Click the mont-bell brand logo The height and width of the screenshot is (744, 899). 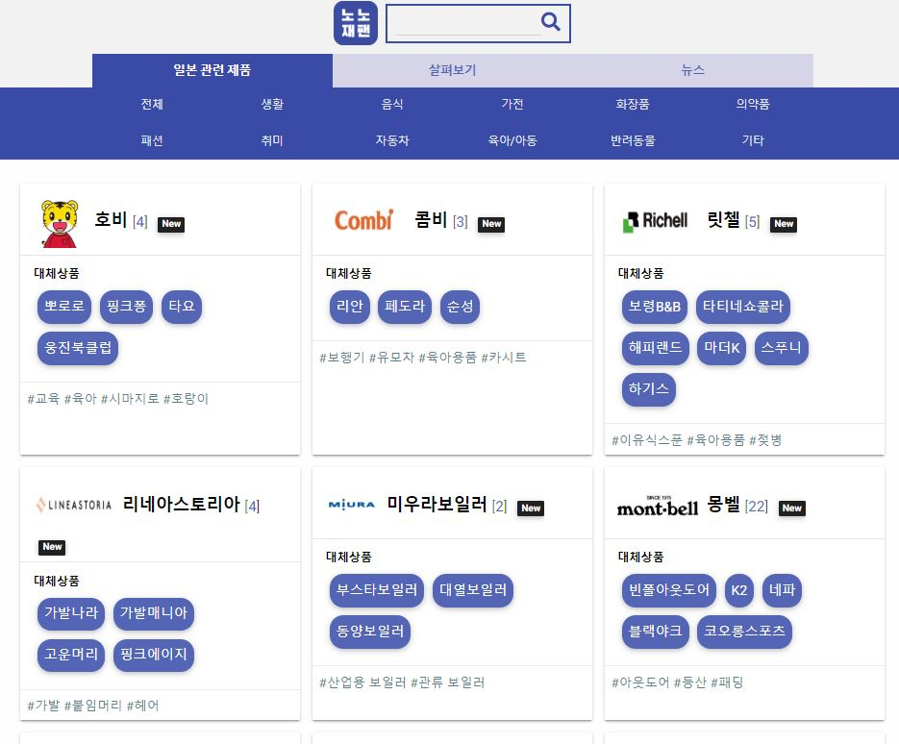coord(657,507)
